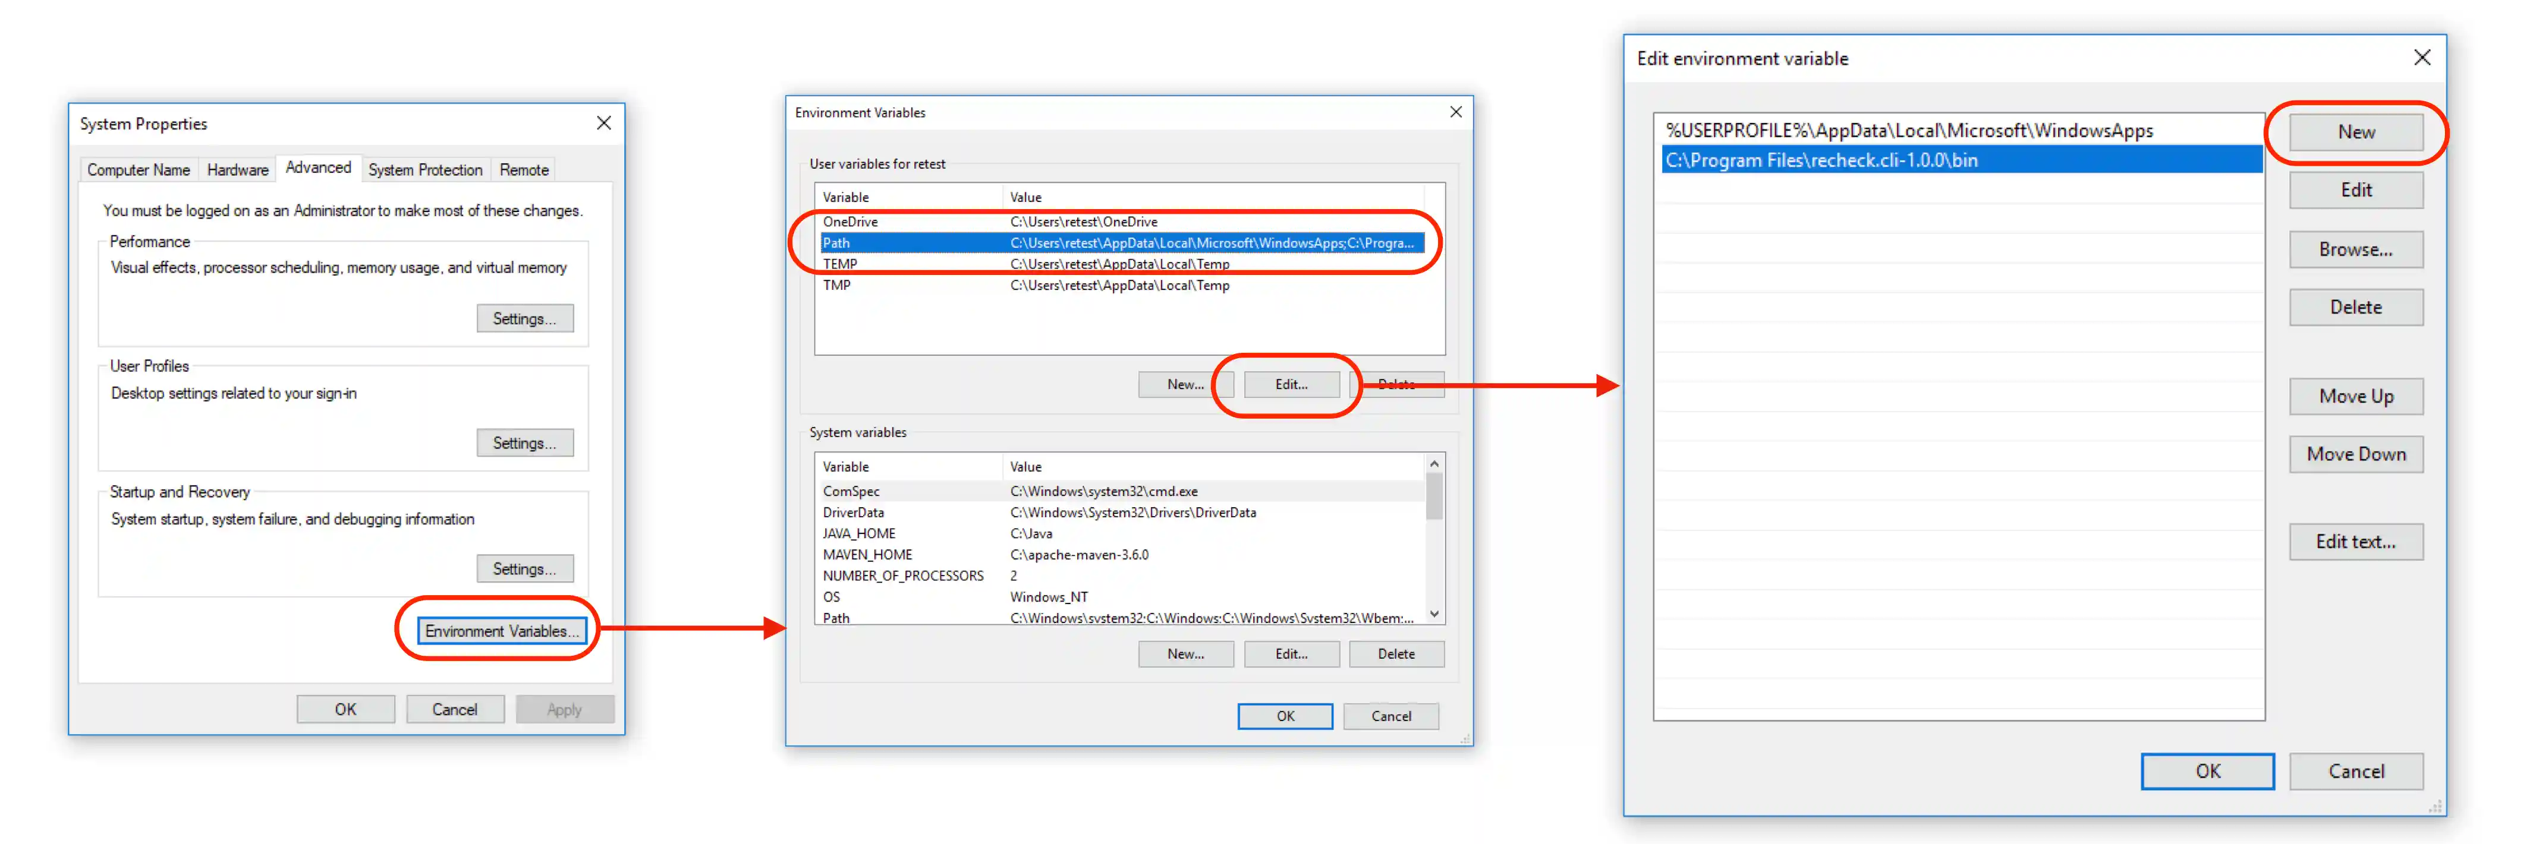
Task: Open Edit text for the path value
Action: [x=2355, y=541]
